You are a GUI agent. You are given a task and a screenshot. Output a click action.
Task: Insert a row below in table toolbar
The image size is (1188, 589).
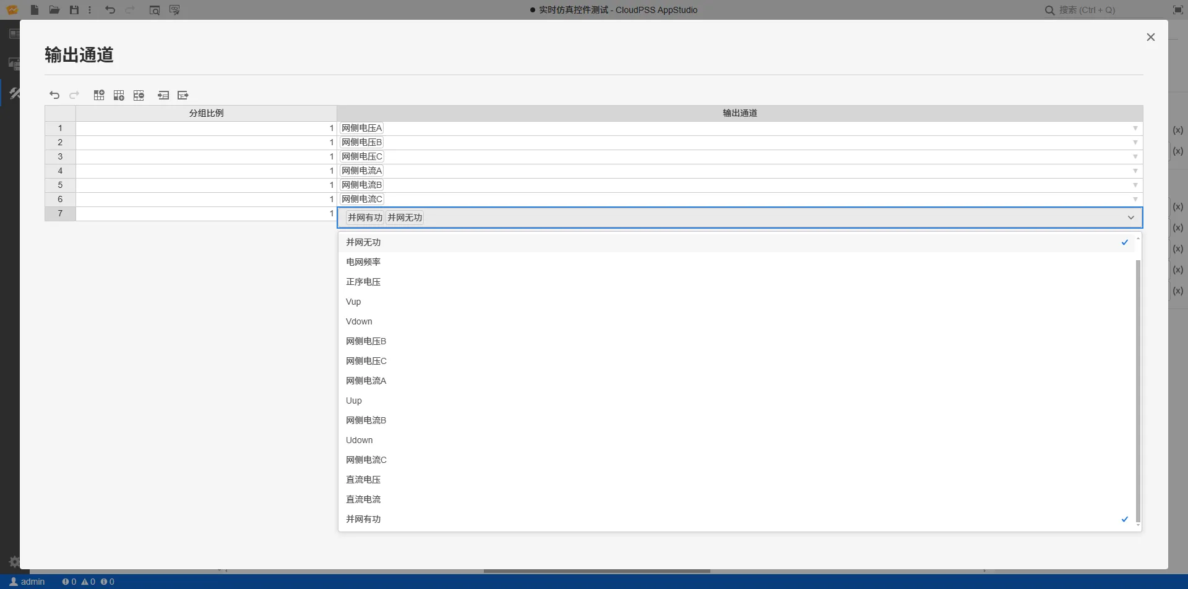[119, 95]
